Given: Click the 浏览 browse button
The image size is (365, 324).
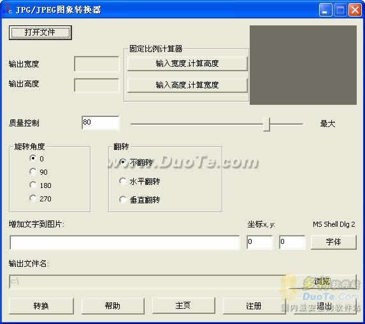Looking at the screenshot, I should click(322, 281).
